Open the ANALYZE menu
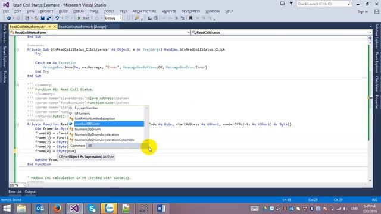 (168, 11)
